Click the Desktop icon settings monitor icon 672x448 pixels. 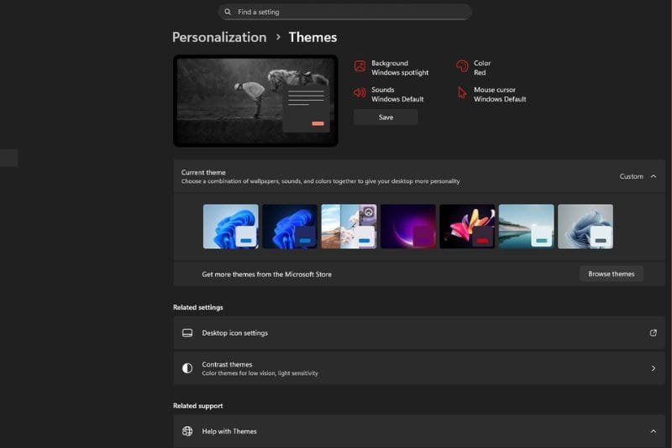[187, 333]
